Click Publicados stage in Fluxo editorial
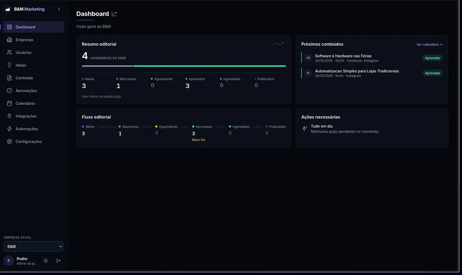The height and width of the screenshot is (275, 462). tap(275, 130)
